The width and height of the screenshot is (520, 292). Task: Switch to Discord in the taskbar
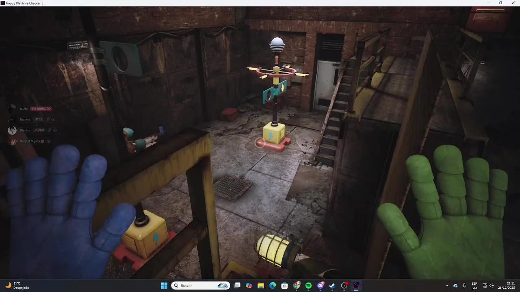[321, 286]
